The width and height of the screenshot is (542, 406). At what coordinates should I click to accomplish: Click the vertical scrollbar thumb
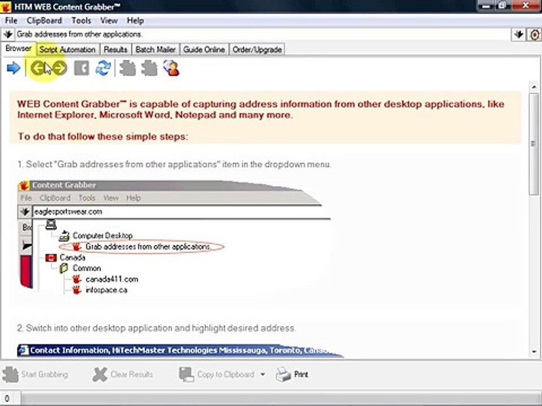click(534, 143)
